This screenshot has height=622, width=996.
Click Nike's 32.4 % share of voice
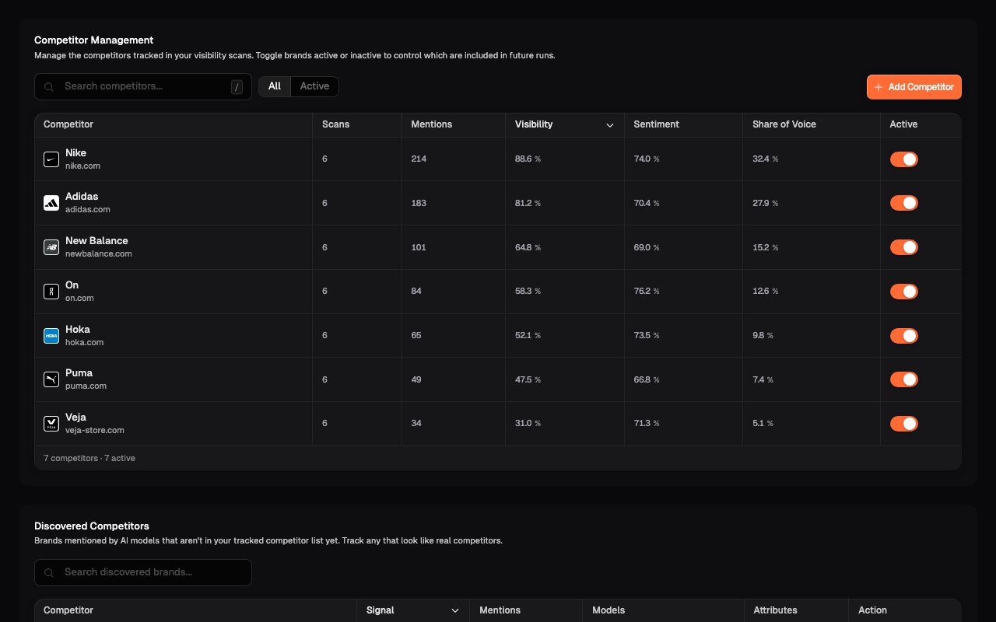point(766,159)
